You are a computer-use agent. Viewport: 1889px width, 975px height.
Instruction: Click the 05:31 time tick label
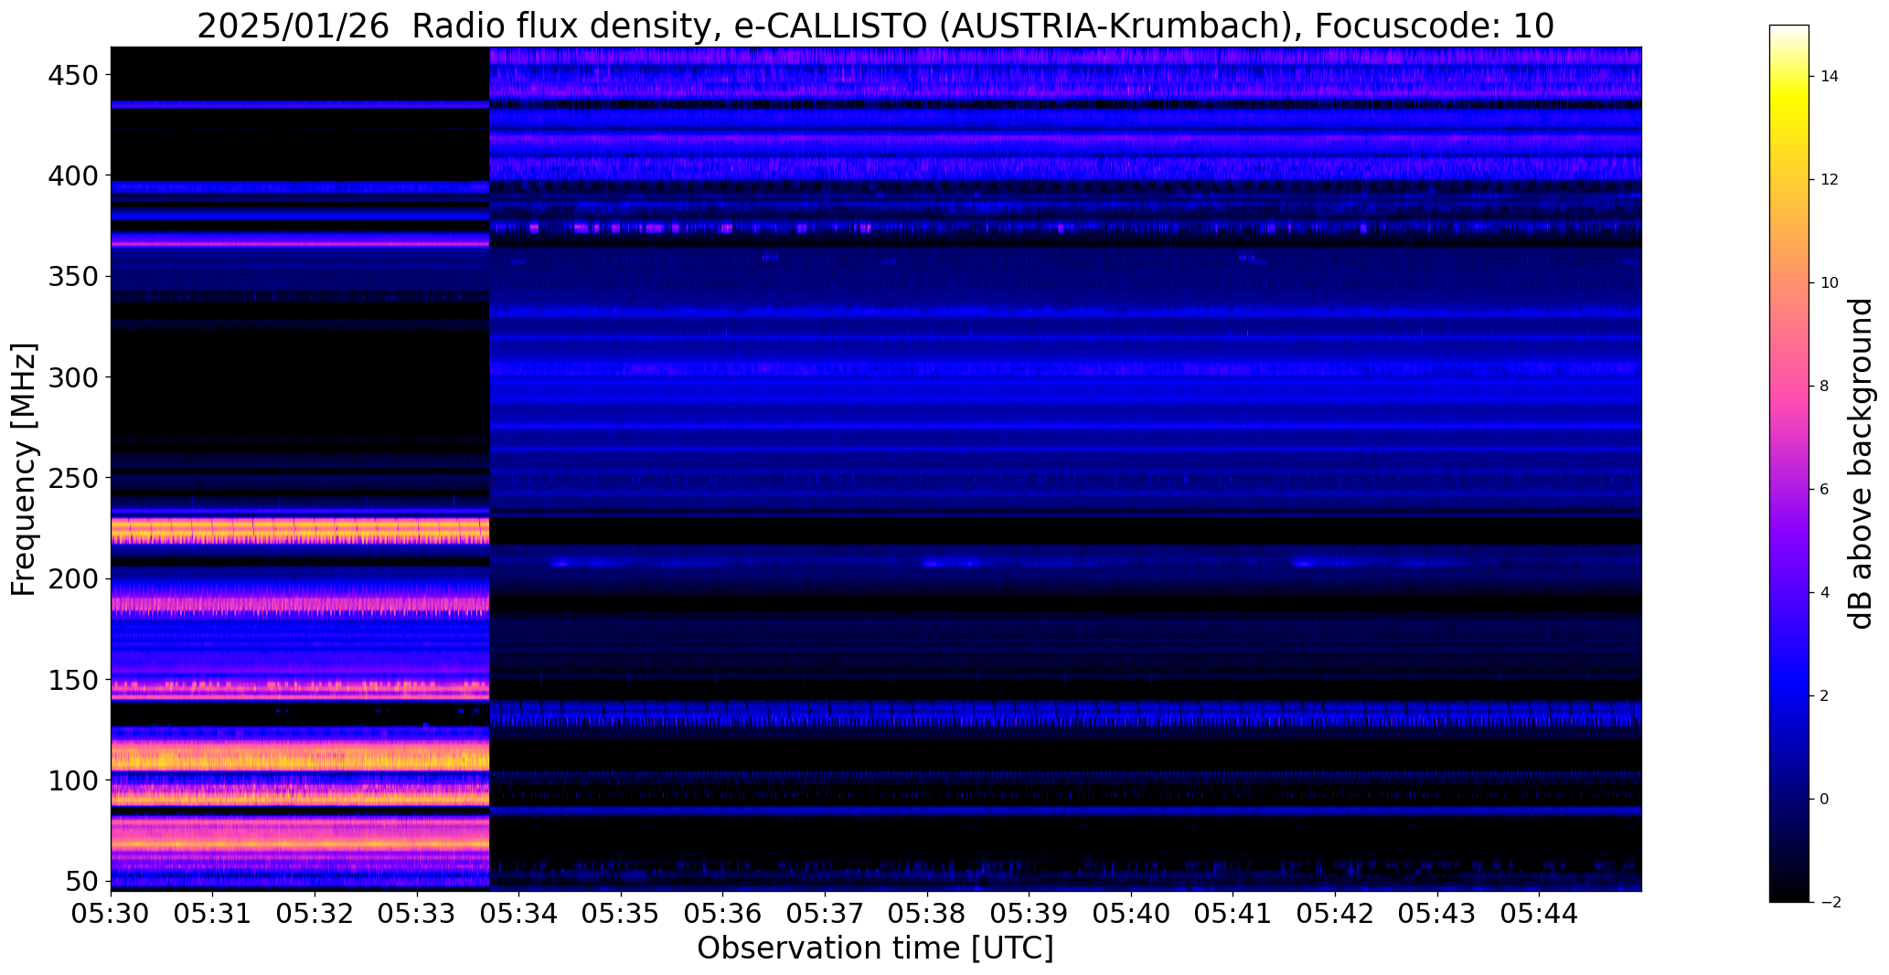[x=213, y=912]
